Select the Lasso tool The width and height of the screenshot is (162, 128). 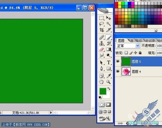(x=102, y=24)
